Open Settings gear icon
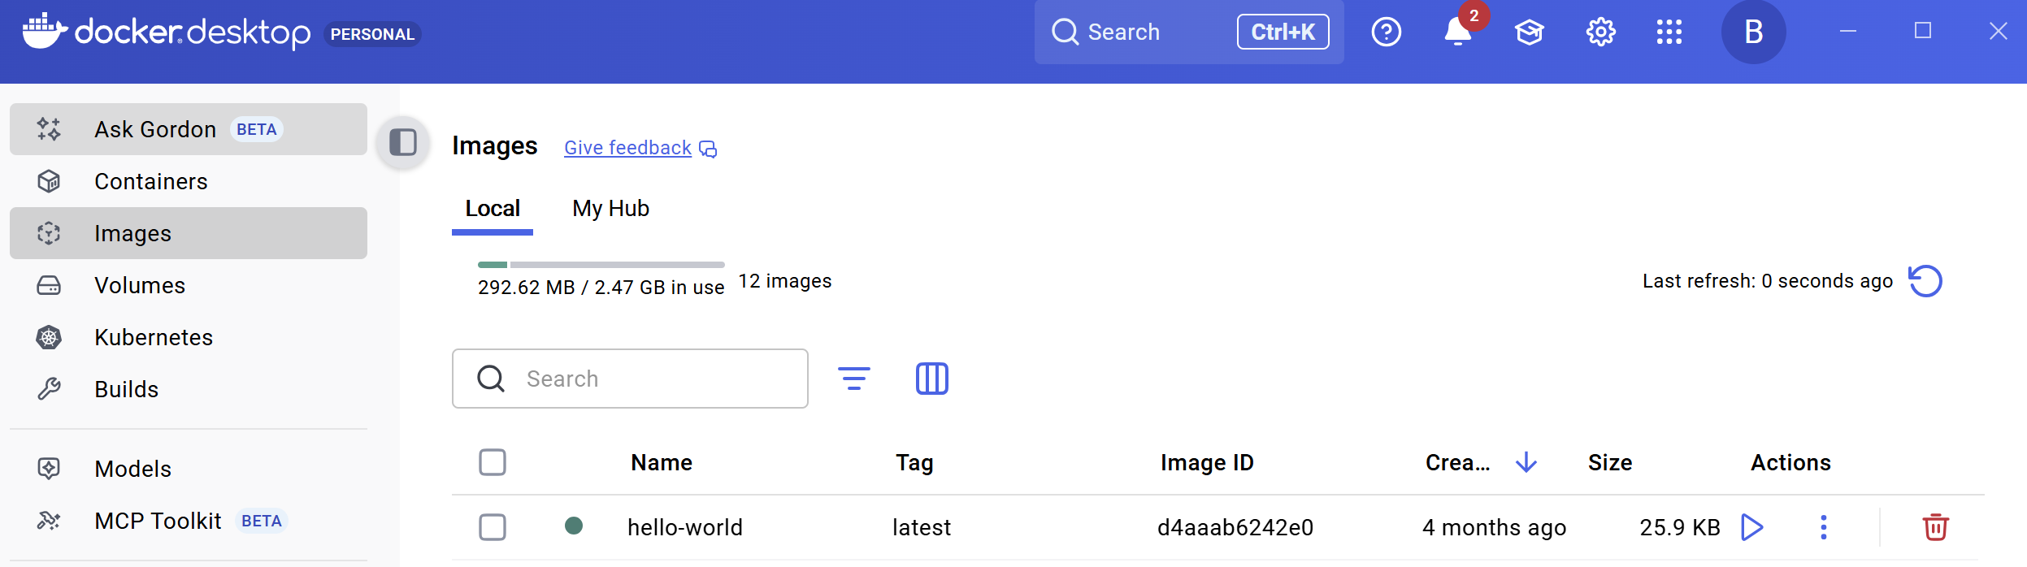This screenshot has height=567, width=2027. pos(1601,32)
